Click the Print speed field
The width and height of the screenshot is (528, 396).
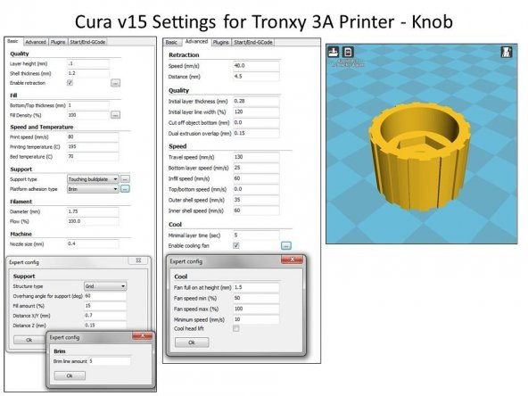point(93,137)
